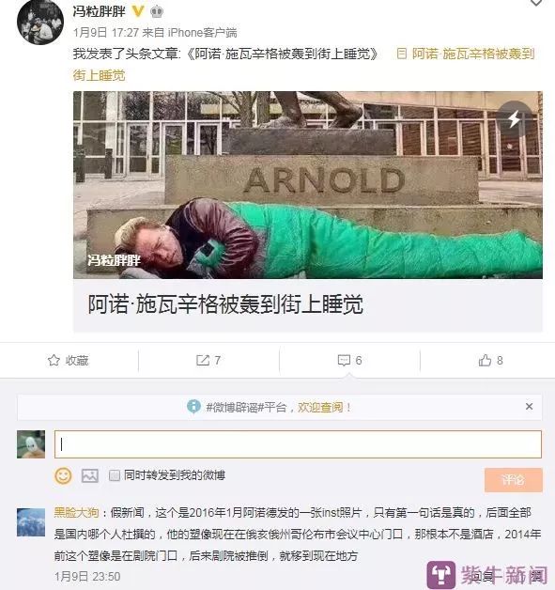Open the yellow article link 阿诺·施瓦辛格被轰到
555x590 pixels.
click(466, 54)
